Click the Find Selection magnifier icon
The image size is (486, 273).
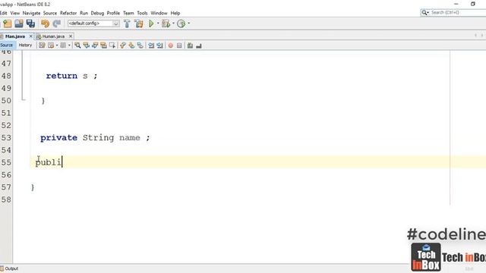[x=77, y=45]
